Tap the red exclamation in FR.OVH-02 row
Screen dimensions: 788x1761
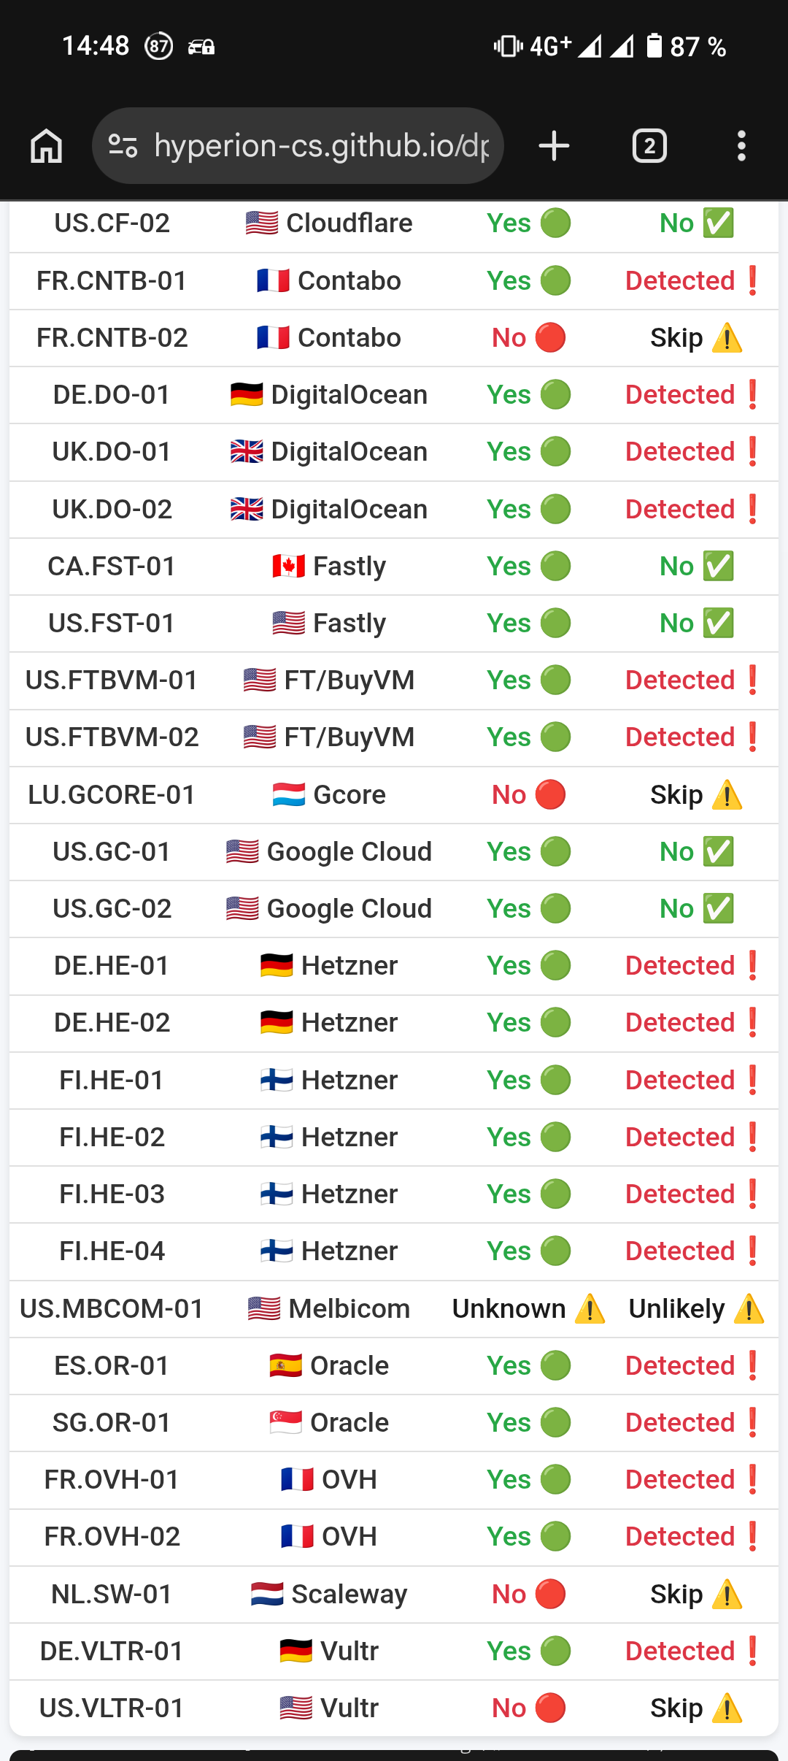pyautogui.click(x=752, y=1537)
